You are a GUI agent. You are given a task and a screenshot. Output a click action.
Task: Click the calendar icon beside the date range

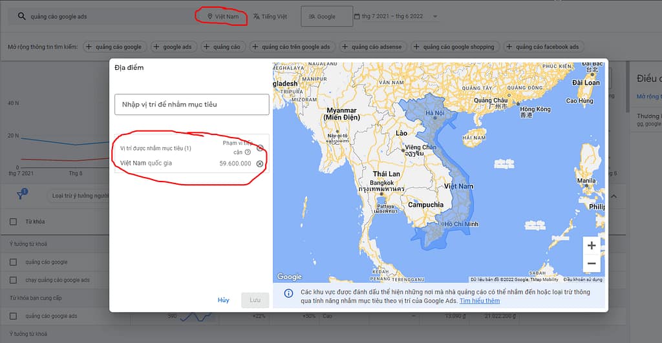coord(357,16)
